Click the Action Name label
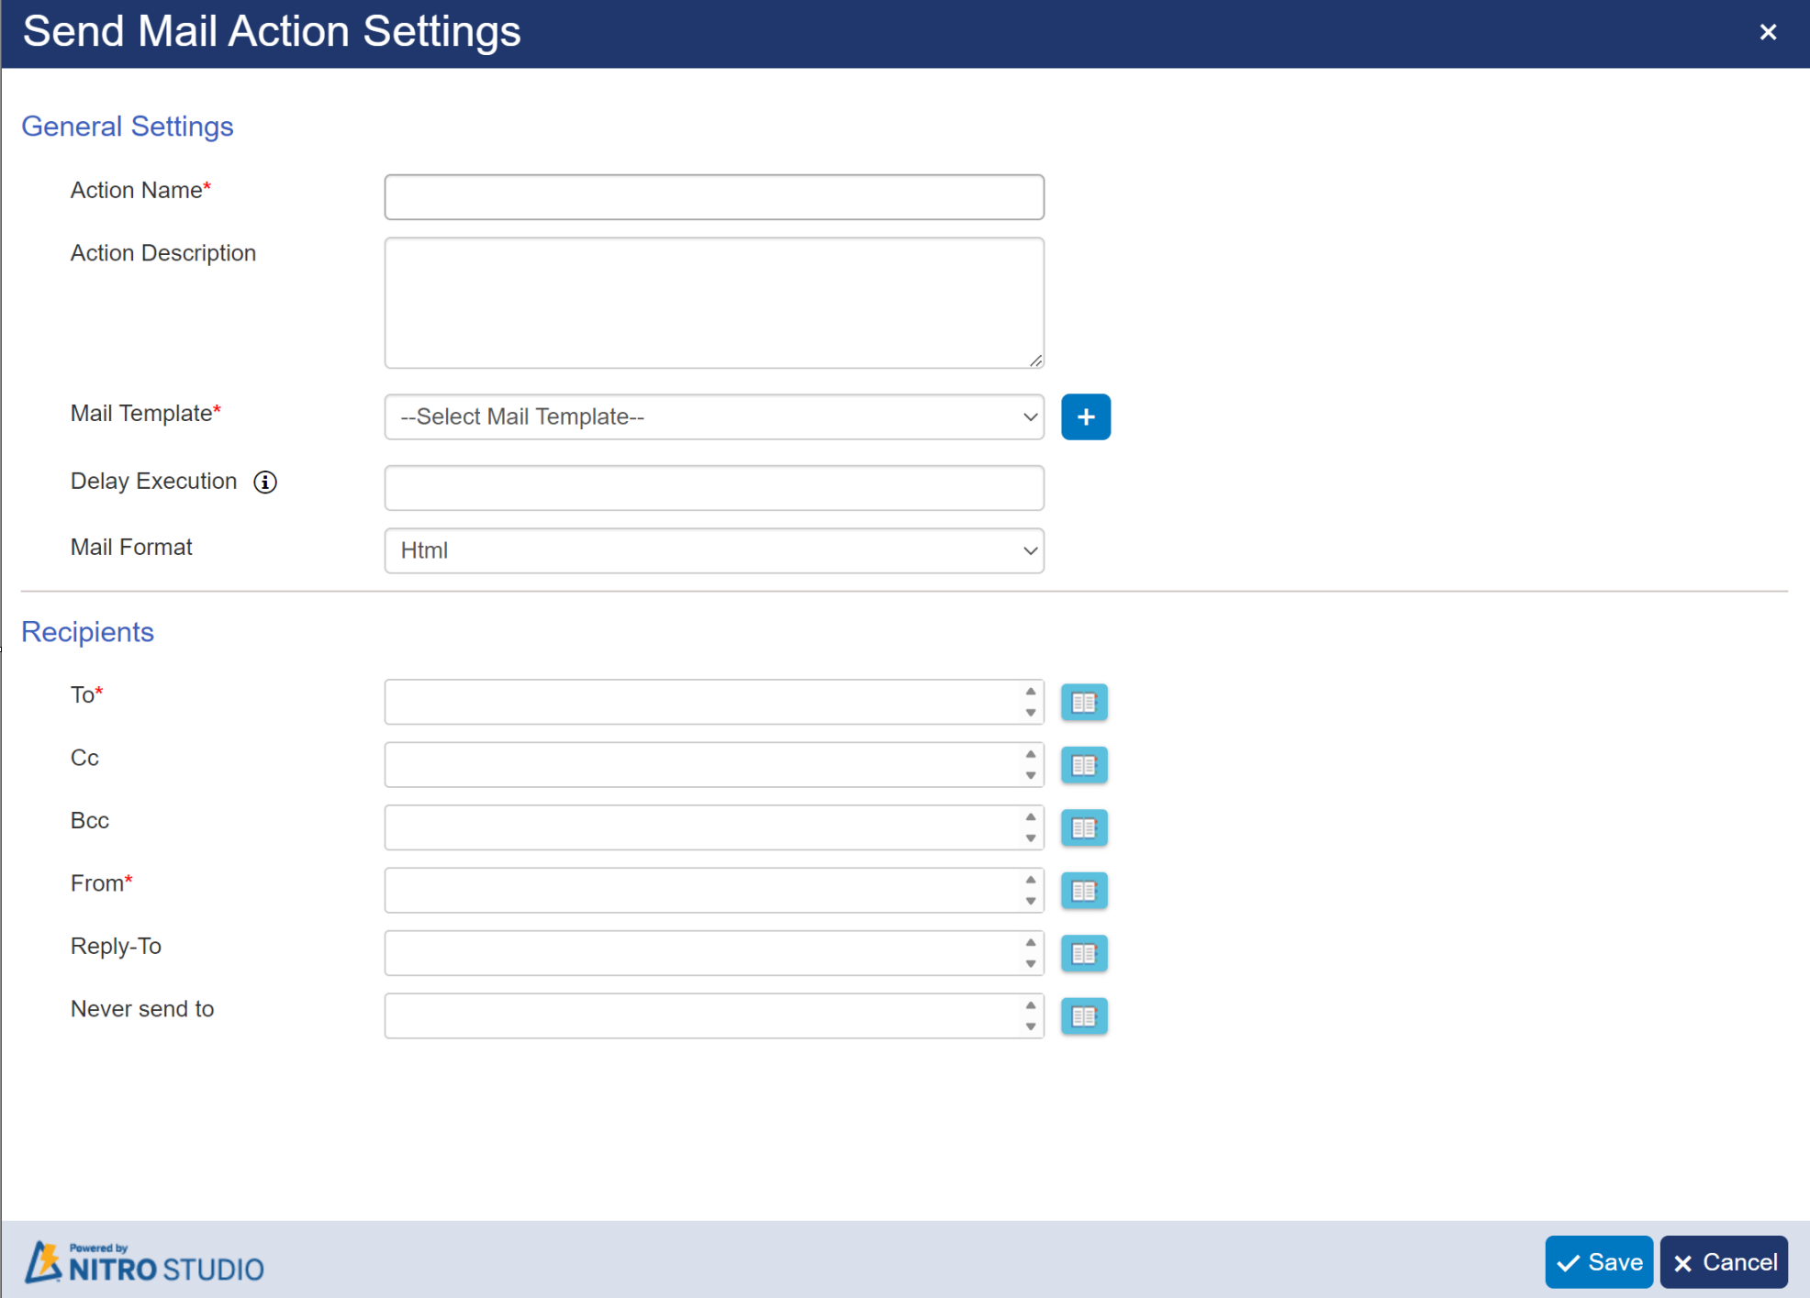1810x1298 pixels. pyautogui.click(x=140, y=190)
